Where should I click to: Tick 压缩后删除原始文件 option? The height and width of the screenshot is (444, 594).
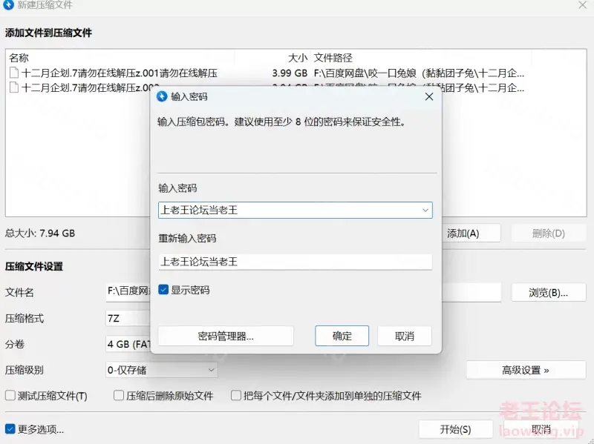coord(119,396)
